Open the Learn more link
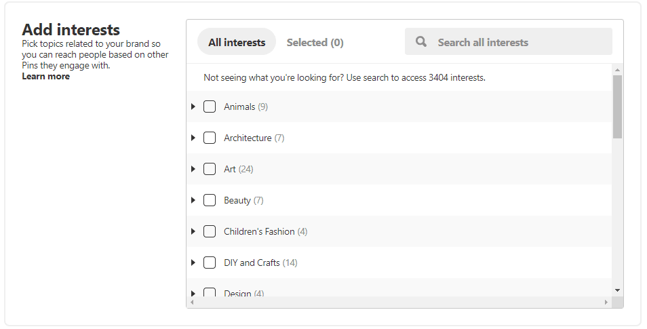The height and width of the screenshot is (329, 647). pyautogui.click(x=46, y=77)
